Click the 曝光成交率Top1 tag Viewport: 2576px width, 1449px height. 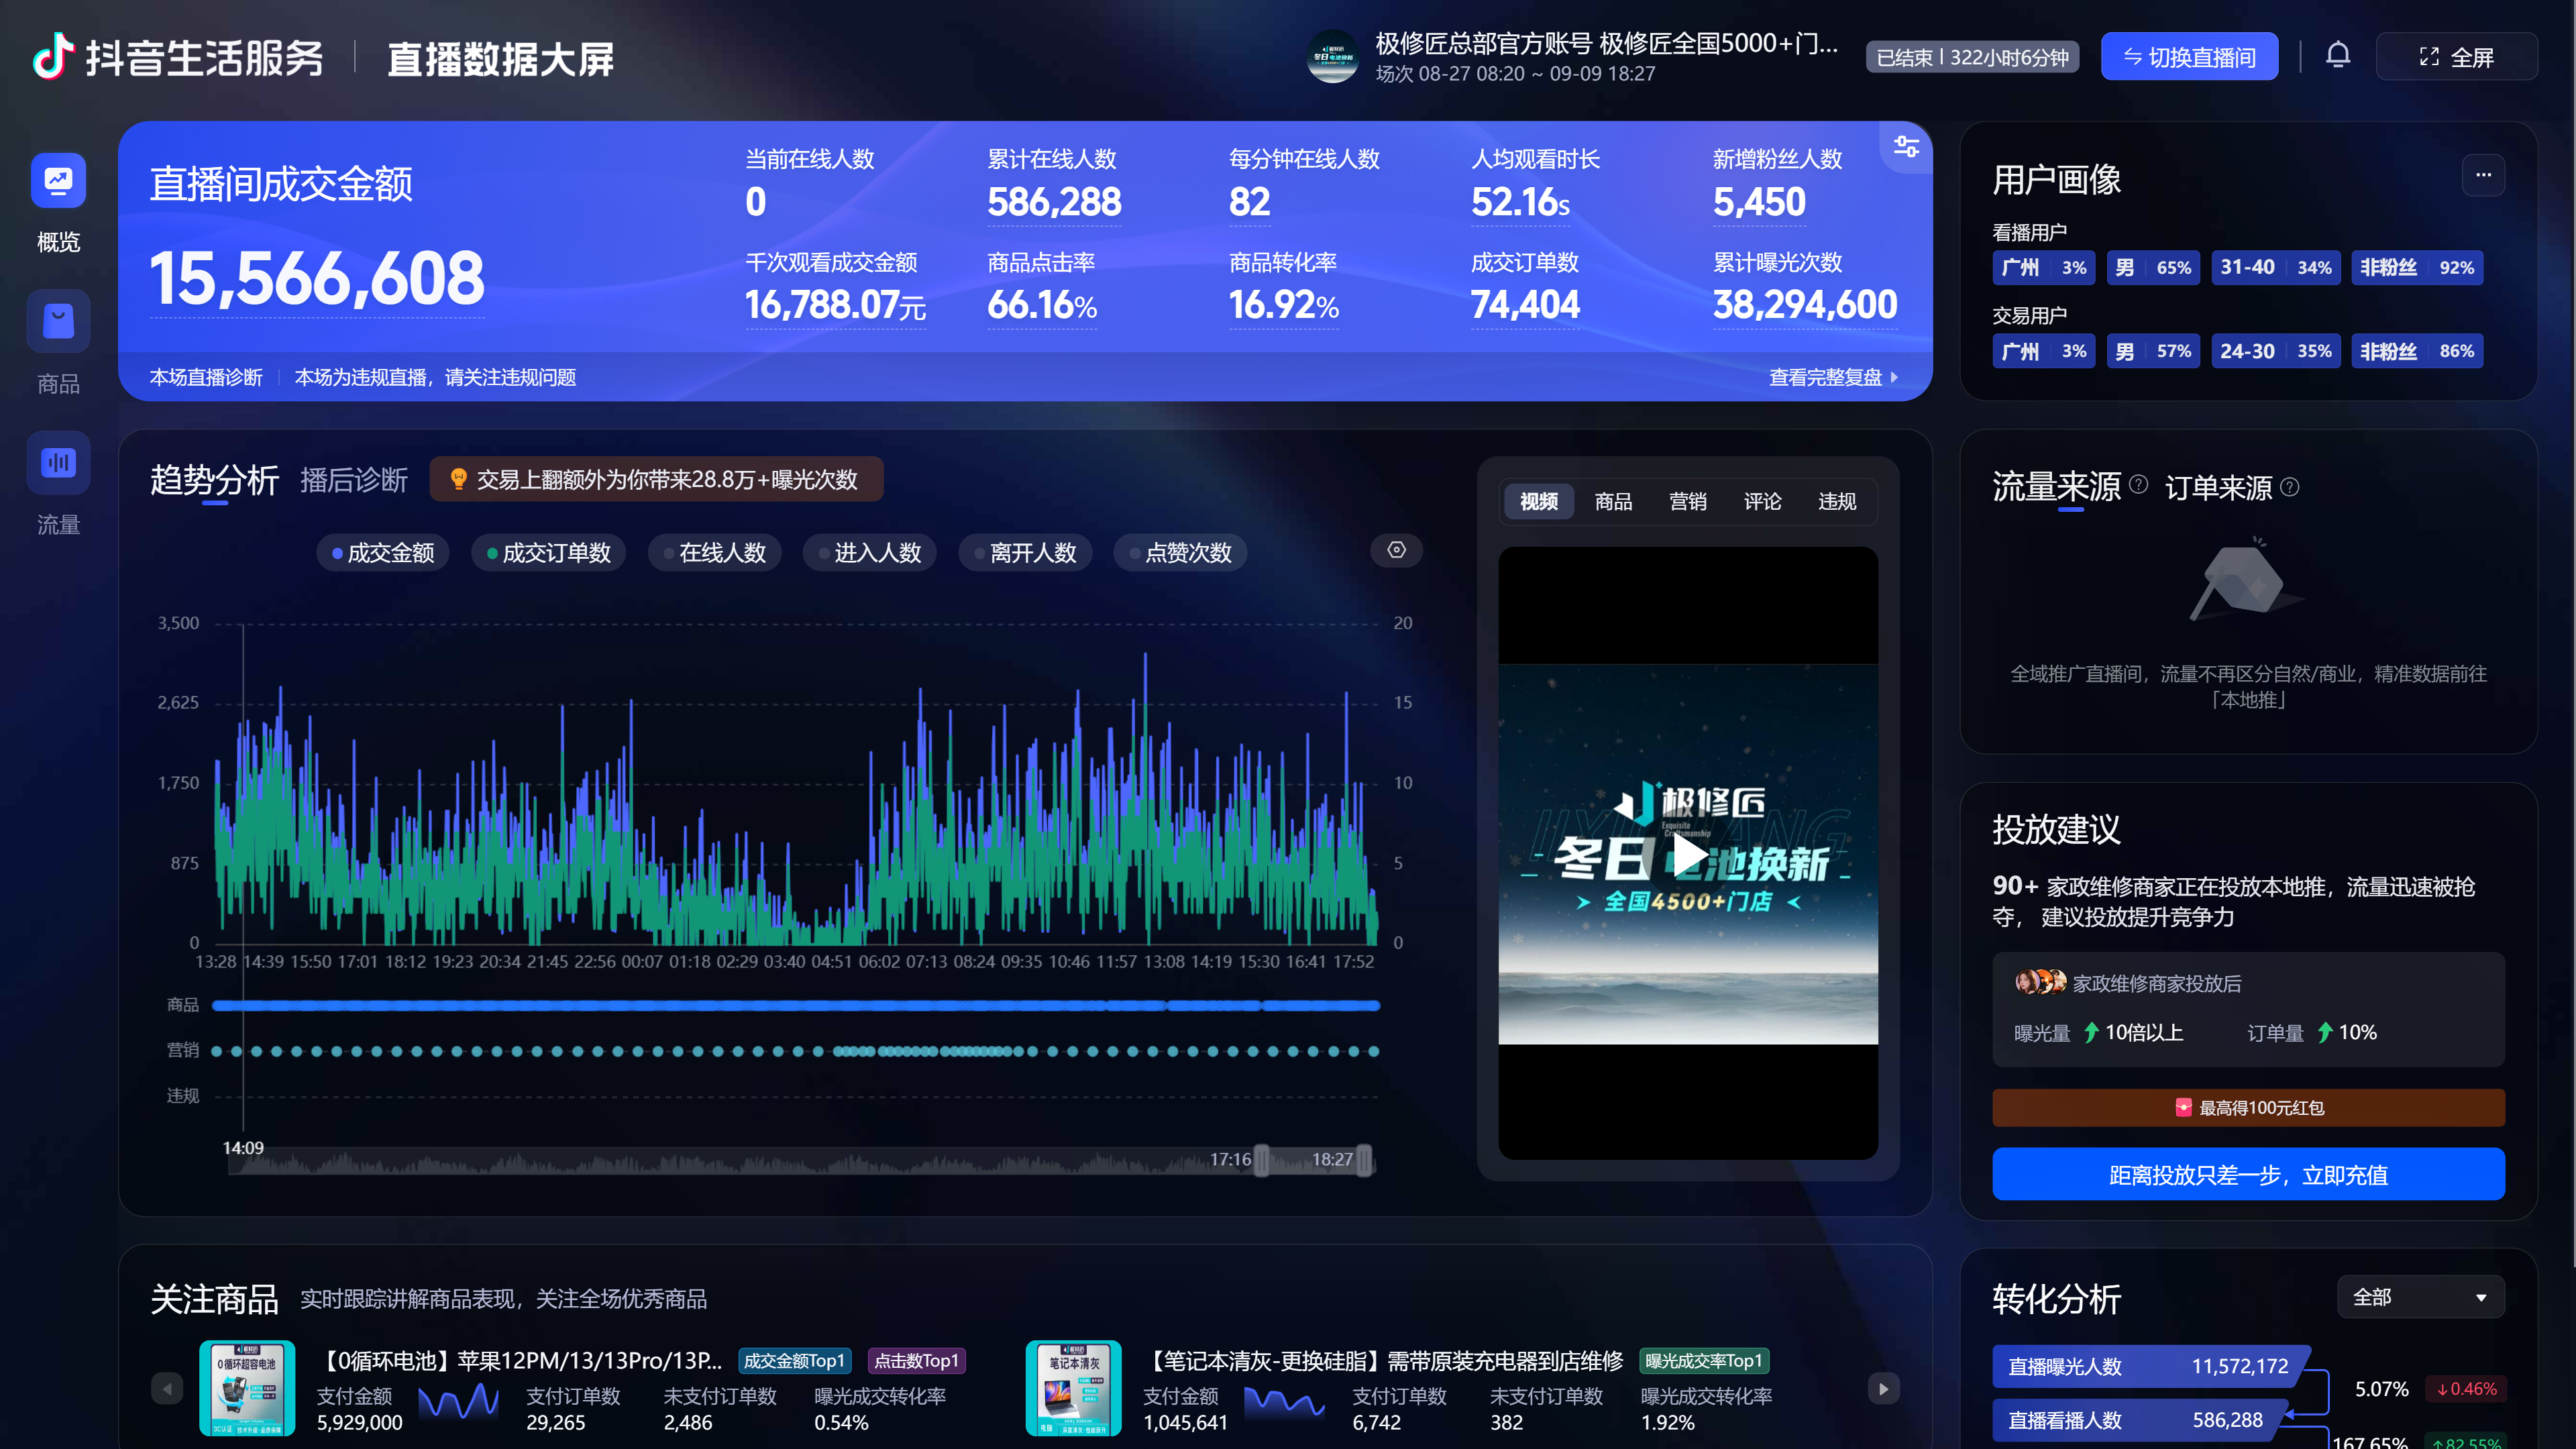click(1704, 1360)
